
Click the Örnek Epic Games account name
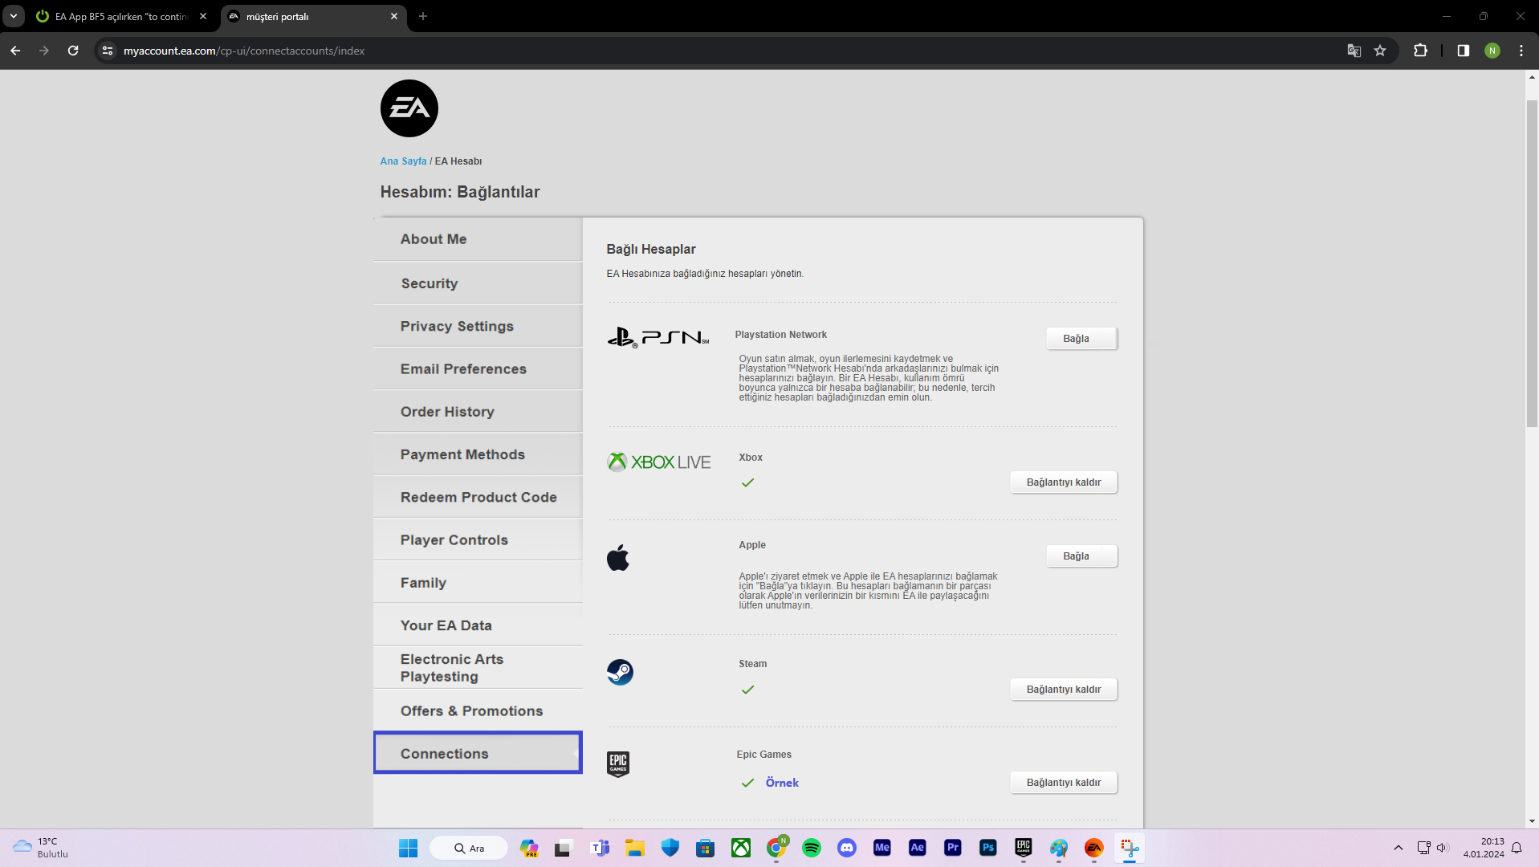point(782,783)
